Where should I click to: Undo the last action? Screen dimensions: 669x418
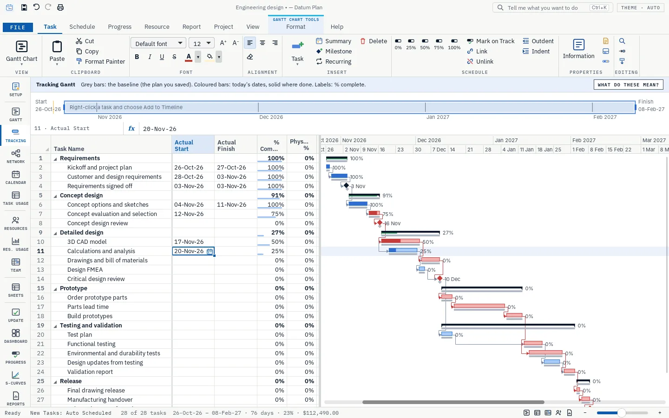click(x=36, y=7)
